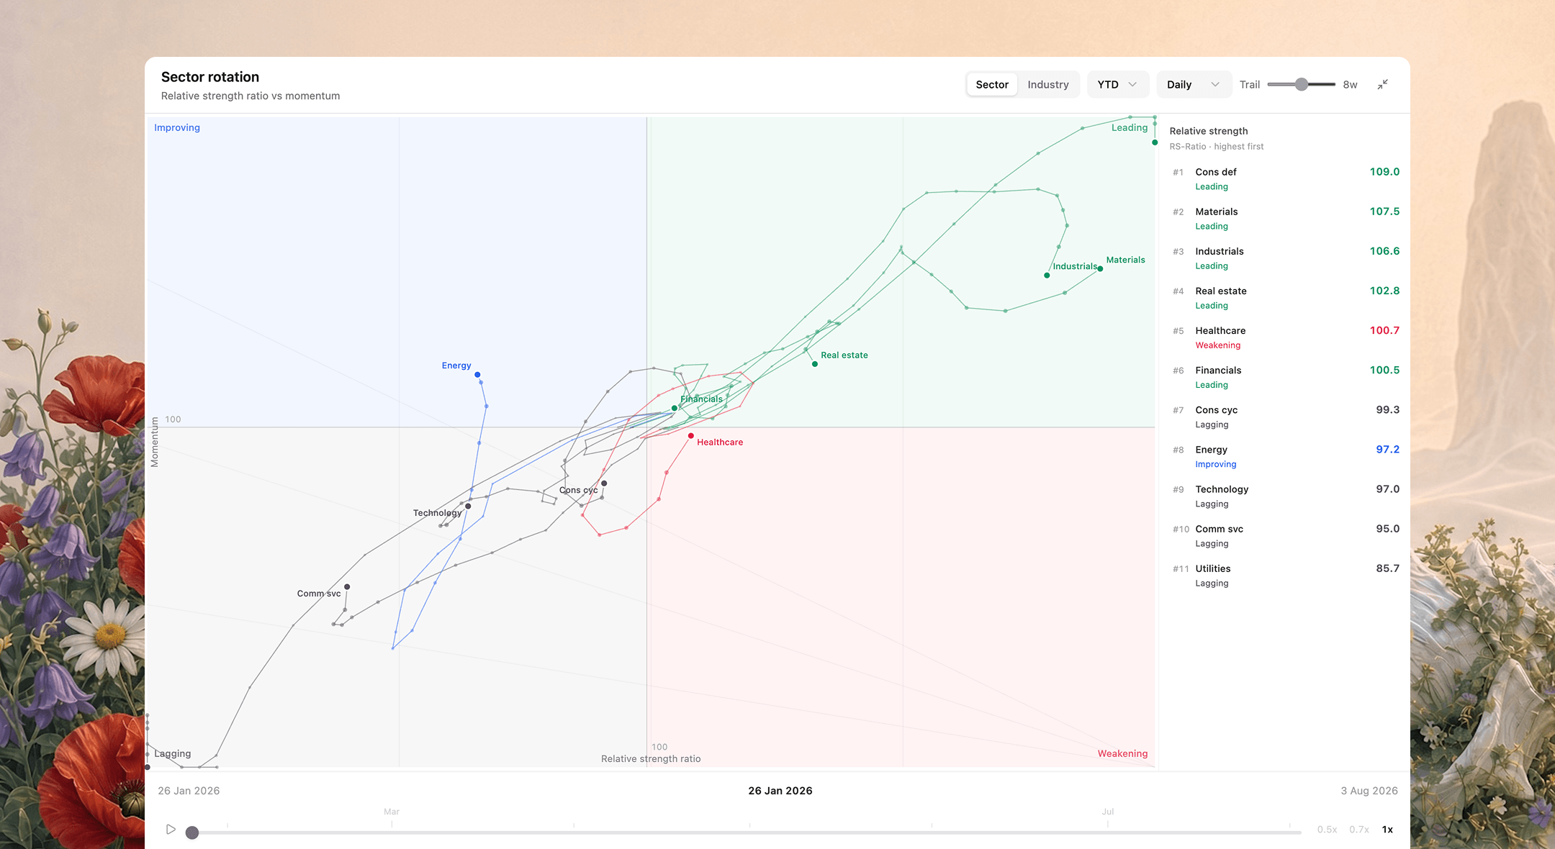Select Comm svc in the ranking list
This screenshot has width=1555, height=849.
pos(1285,535)
